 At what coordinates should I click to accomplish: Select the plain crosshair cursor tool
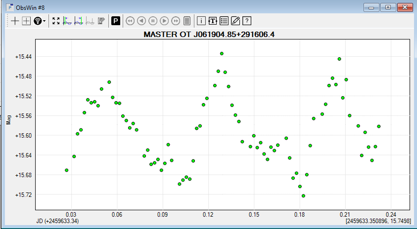15,21
